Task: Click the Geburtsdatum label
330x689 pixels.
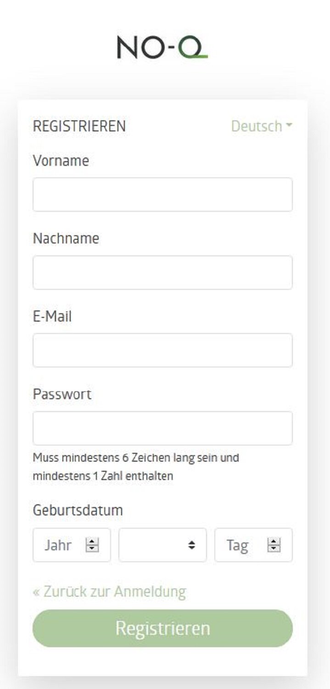Action: 78,510
